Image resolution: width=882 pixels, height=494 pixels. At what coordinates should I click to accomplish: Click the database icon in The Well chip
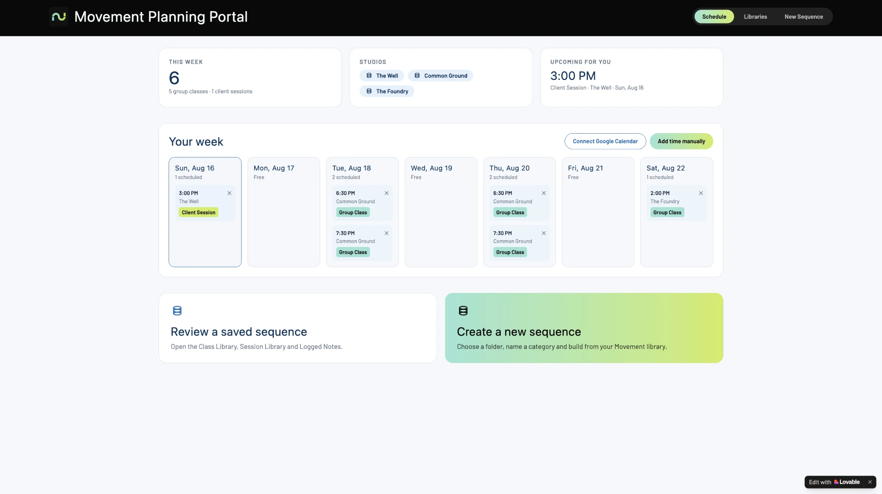coord(369,76)
